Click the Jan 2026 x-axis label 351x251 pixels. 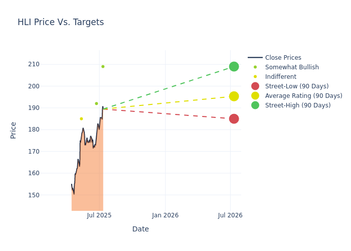(x=165, y=215)
